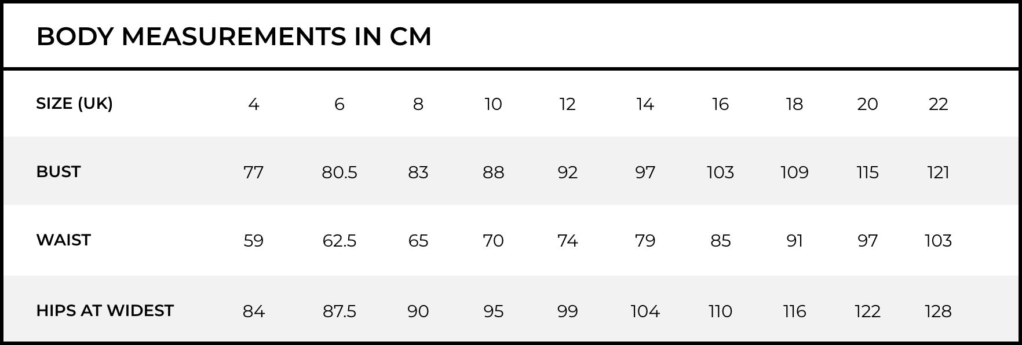Select the SIZE (UK) row label
This screenshot has width=1022, height=345.
tap(74, 104)
